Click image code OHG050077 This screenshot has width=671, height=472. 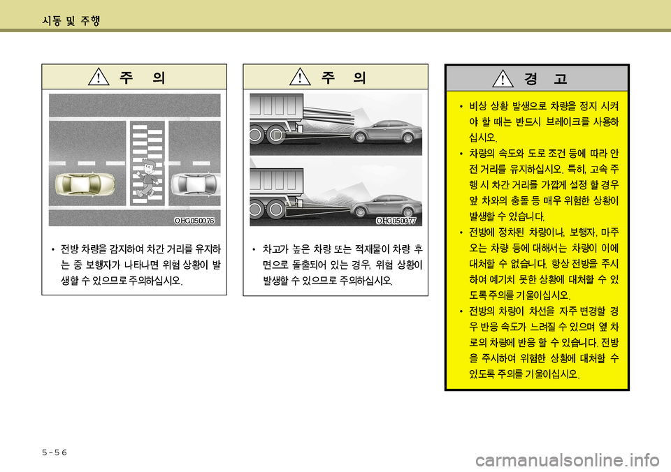[396, 221]
